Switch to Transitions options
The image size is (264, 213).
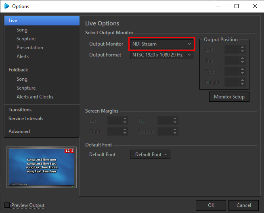pos(20,110)
